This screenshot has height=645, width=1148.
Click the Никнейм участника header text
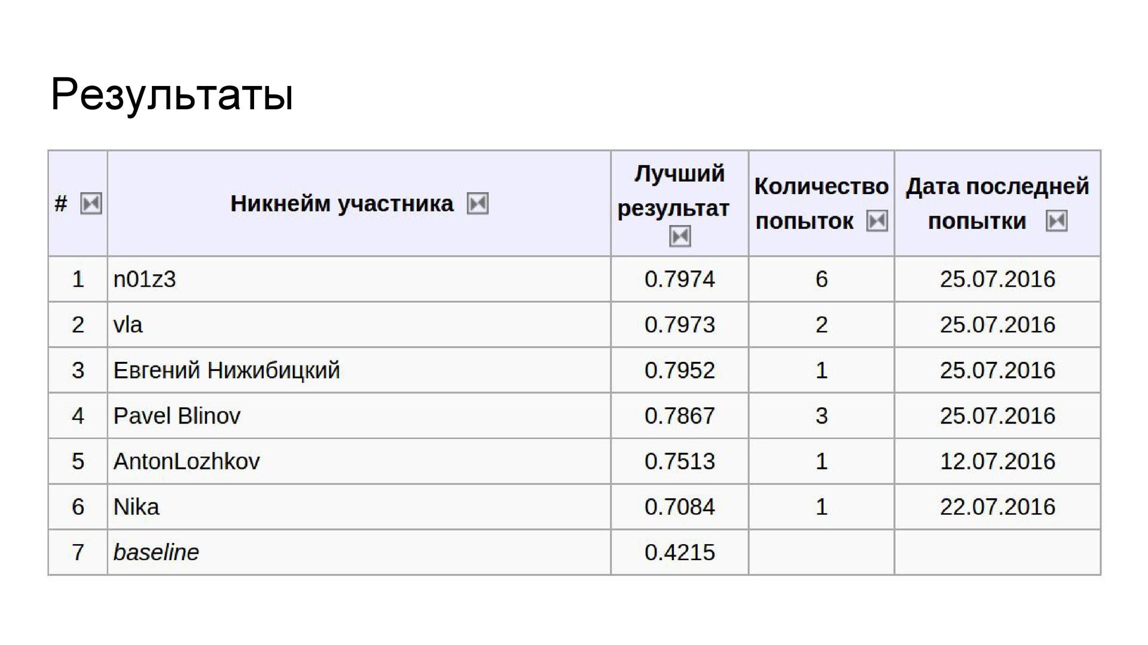coord(341,204)
